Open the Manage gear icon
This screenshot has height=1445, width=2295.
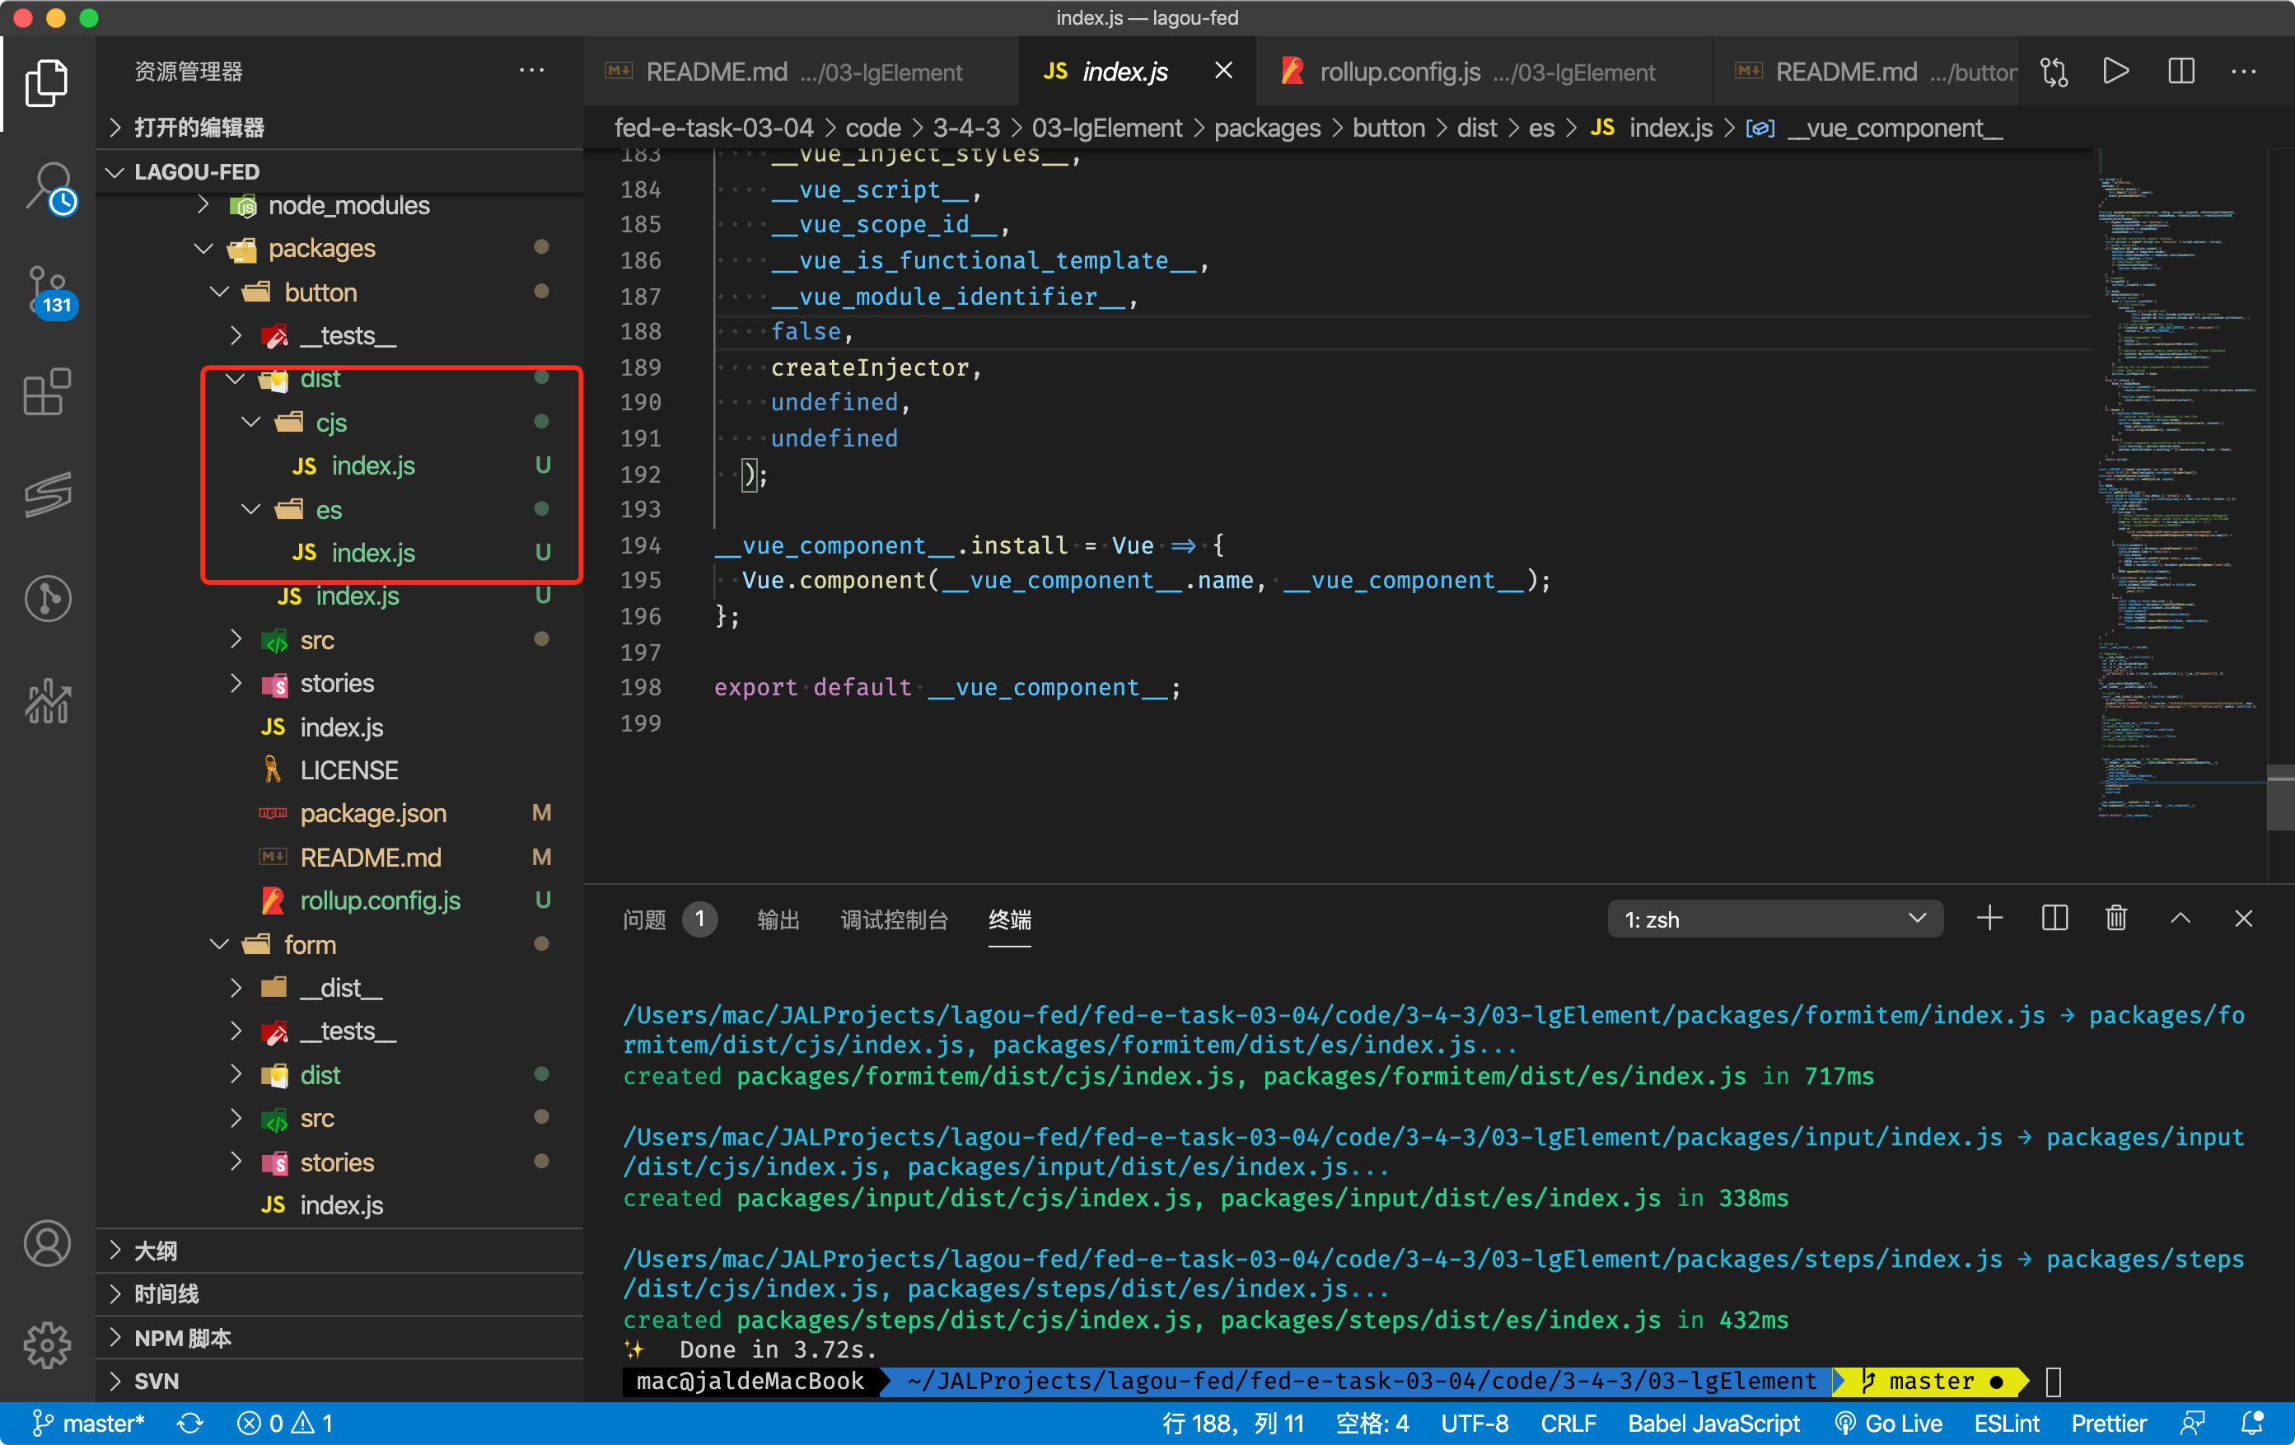point(48,1345)
